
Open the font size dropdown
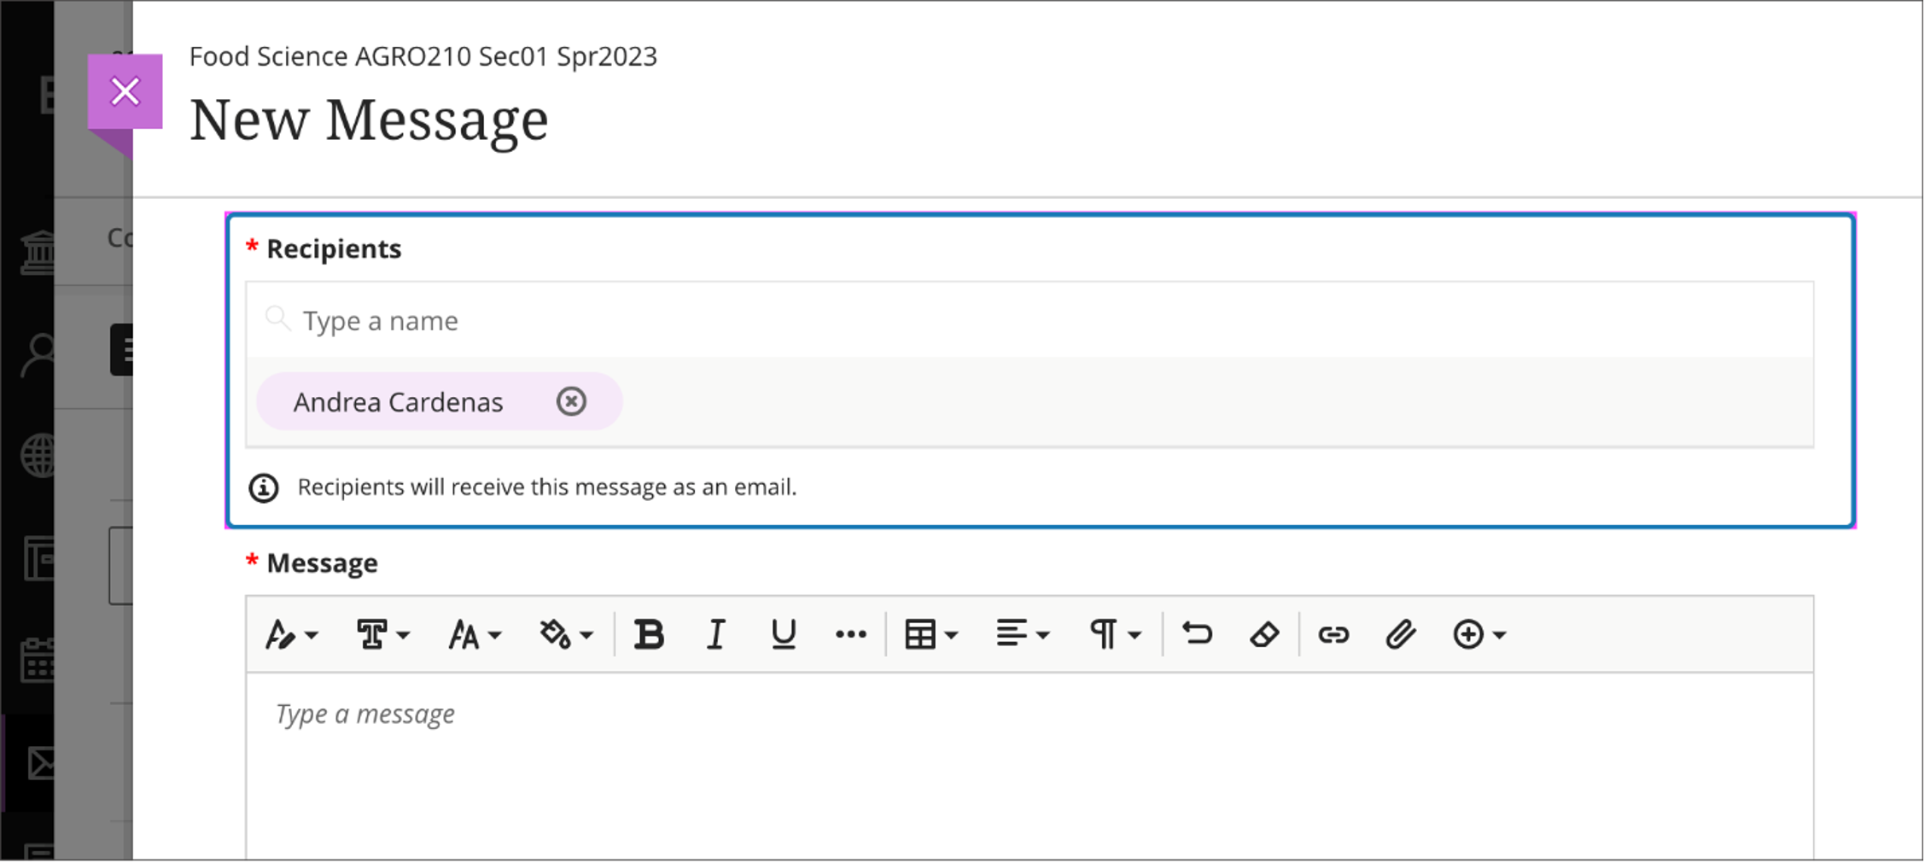point(475,635)
